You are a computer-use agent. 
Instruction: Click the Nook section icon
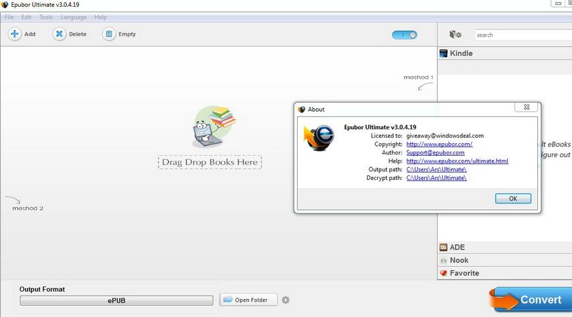pos(444,260)
